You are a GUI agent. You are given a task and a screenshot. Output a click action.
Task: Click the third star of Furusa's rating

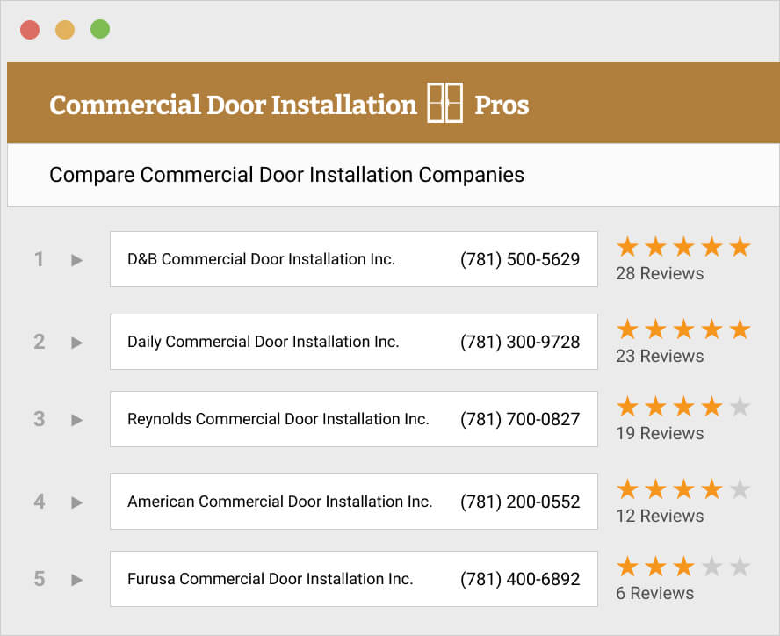(683, 567)
